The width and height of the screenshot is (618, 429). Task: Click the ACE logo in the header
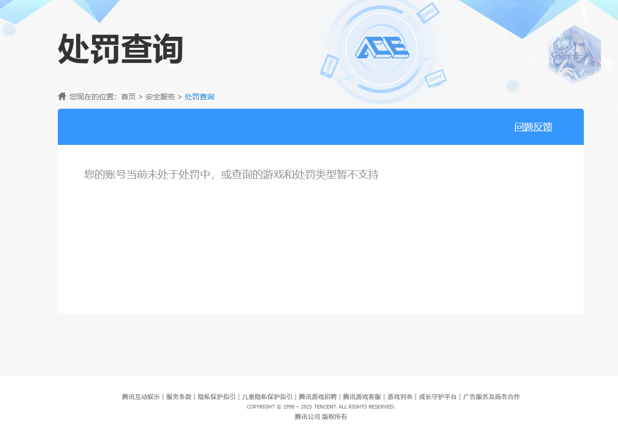click(382, 48)
